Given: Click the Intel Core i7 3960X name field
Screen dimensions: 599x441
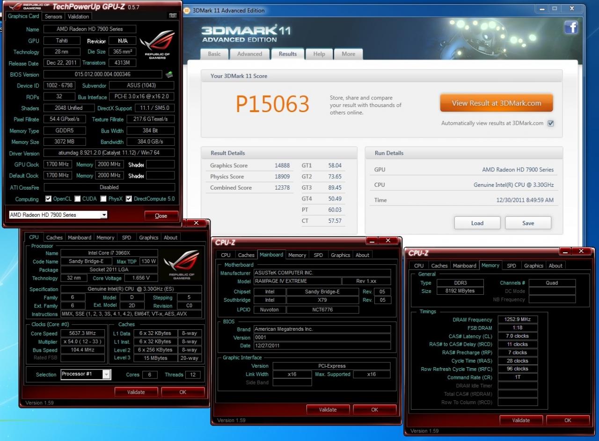Looking at the screenshot, I should (x=110, y=253).
